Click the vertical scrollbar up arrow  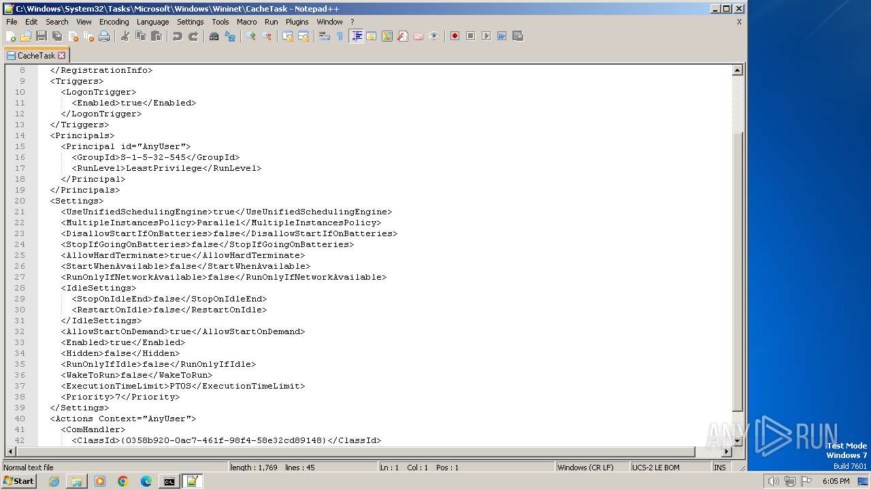pyautogui.click(x=738, y=70)
